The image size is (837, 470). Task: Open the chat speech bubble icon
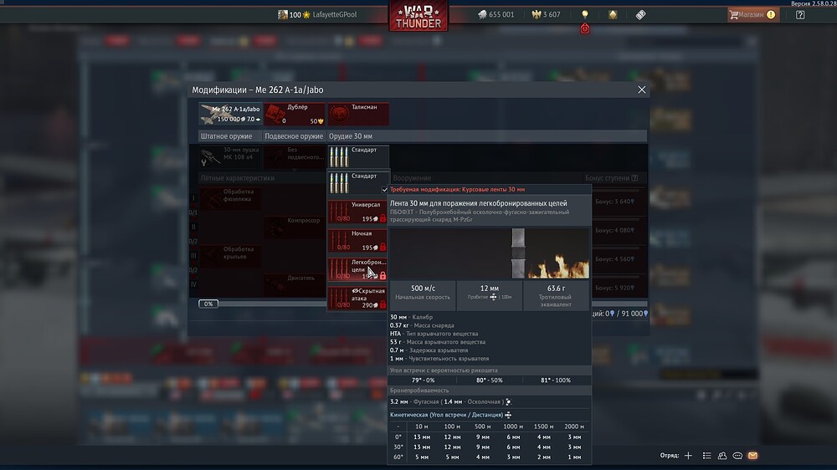[x=737, y=456]
